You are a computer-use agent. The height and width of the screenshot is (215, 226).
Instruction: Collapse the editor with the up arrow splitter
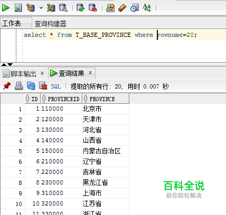tap(4, 65)
